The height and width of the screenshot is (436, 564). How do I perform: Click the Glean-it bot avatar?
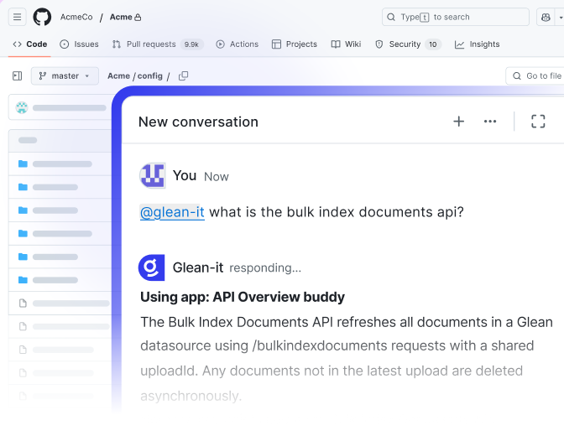pyautogui.click(x=152, y=267)
